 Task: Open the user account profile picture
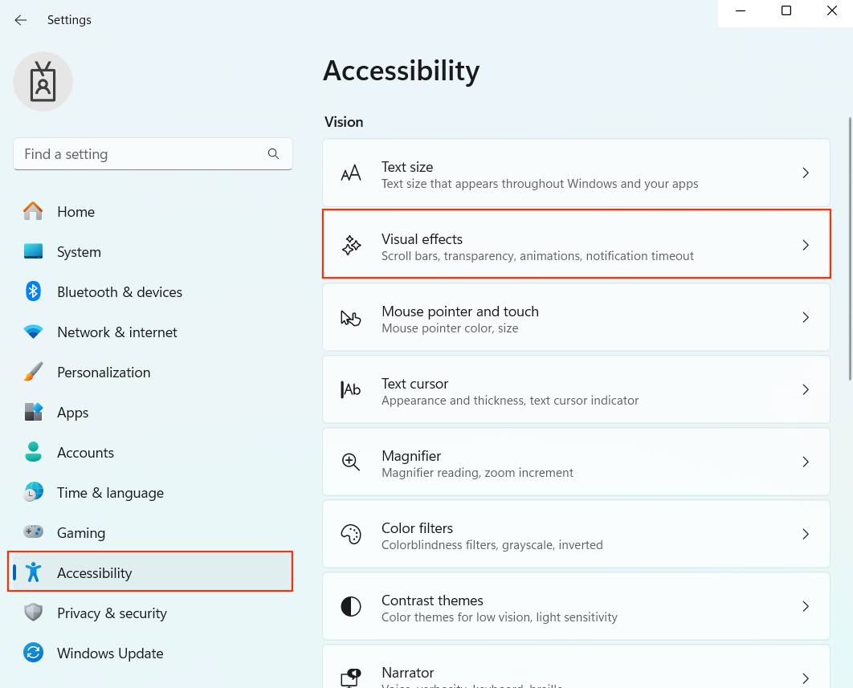[x=43, y=82]
